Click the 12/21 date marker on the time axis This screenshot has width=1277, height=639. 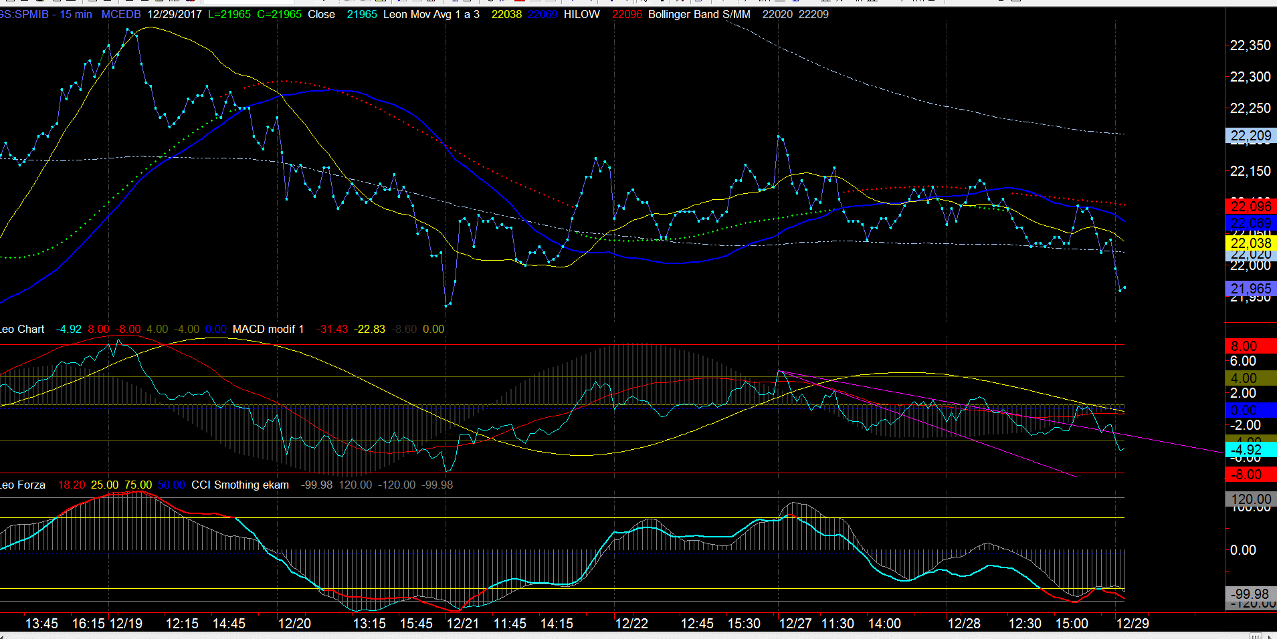point(463,624)
